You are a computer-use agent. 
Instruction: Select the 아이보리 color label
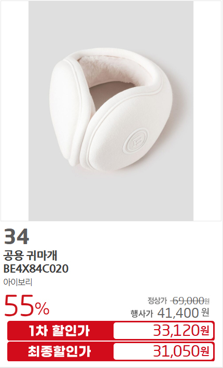pyautogui.click(x=18, y=282)
